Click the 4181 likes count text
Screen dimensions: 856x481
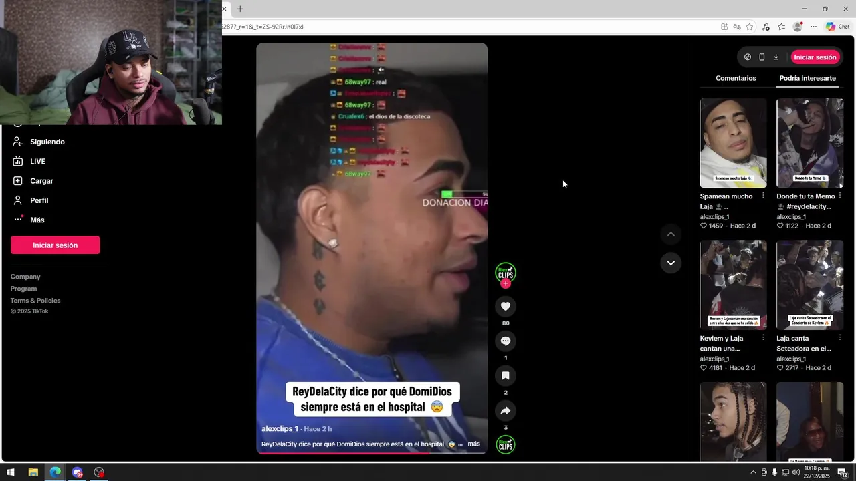click(x=716, y=368)
